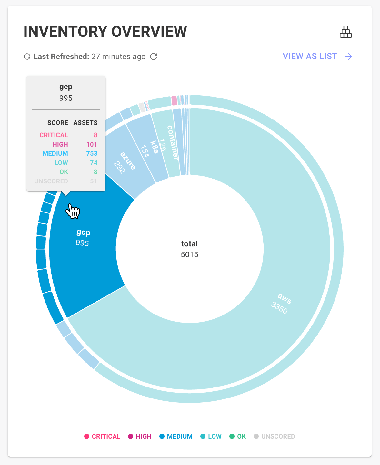Click the Inventory Overview heading
Viewport: 380px width, 465px height.
pyautogui.click(x=105, y=32)
